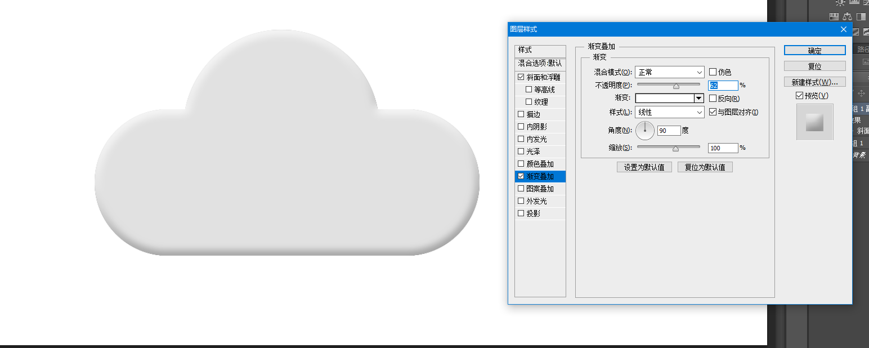Enable the 内阴影 checkbox
The image size is (869, 348).
click(x=521, y=127)
